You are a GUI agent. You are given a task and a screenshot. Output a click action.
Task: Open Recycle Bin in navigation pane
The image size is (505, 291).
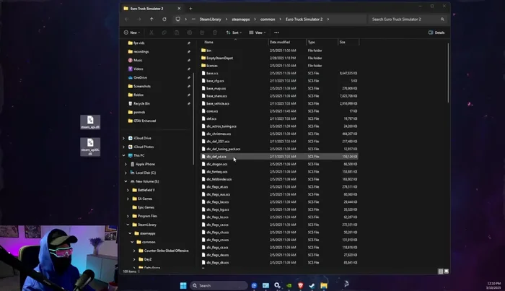[x=141, y=104]
